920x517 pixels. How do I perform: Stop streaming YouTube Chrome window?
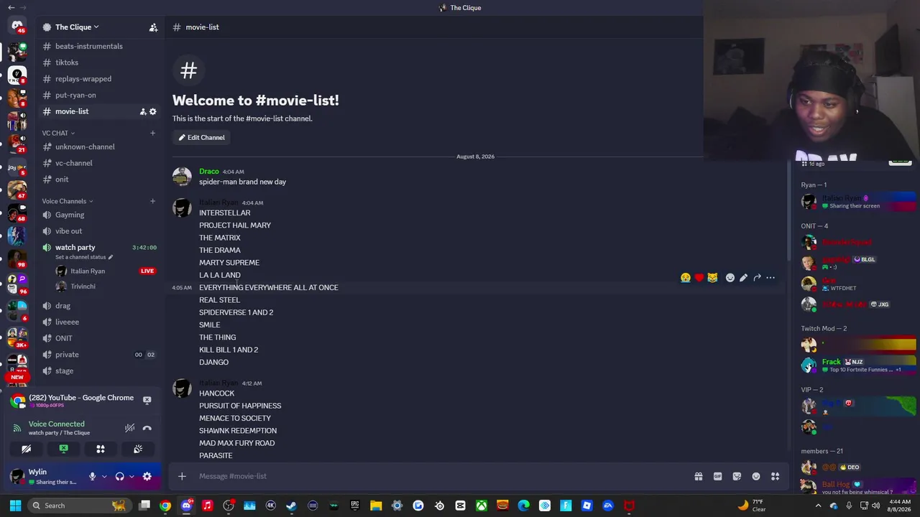pos(147,400)
